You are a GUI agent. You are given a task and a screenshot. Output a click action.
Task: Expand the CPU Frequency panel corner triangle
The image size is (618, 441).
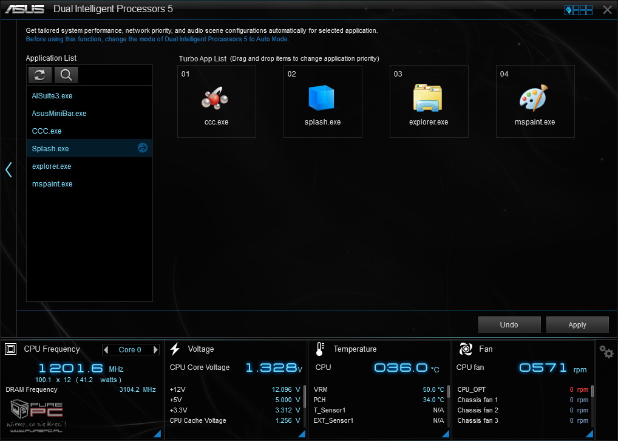pyautogui.click(x=157, y=434)
